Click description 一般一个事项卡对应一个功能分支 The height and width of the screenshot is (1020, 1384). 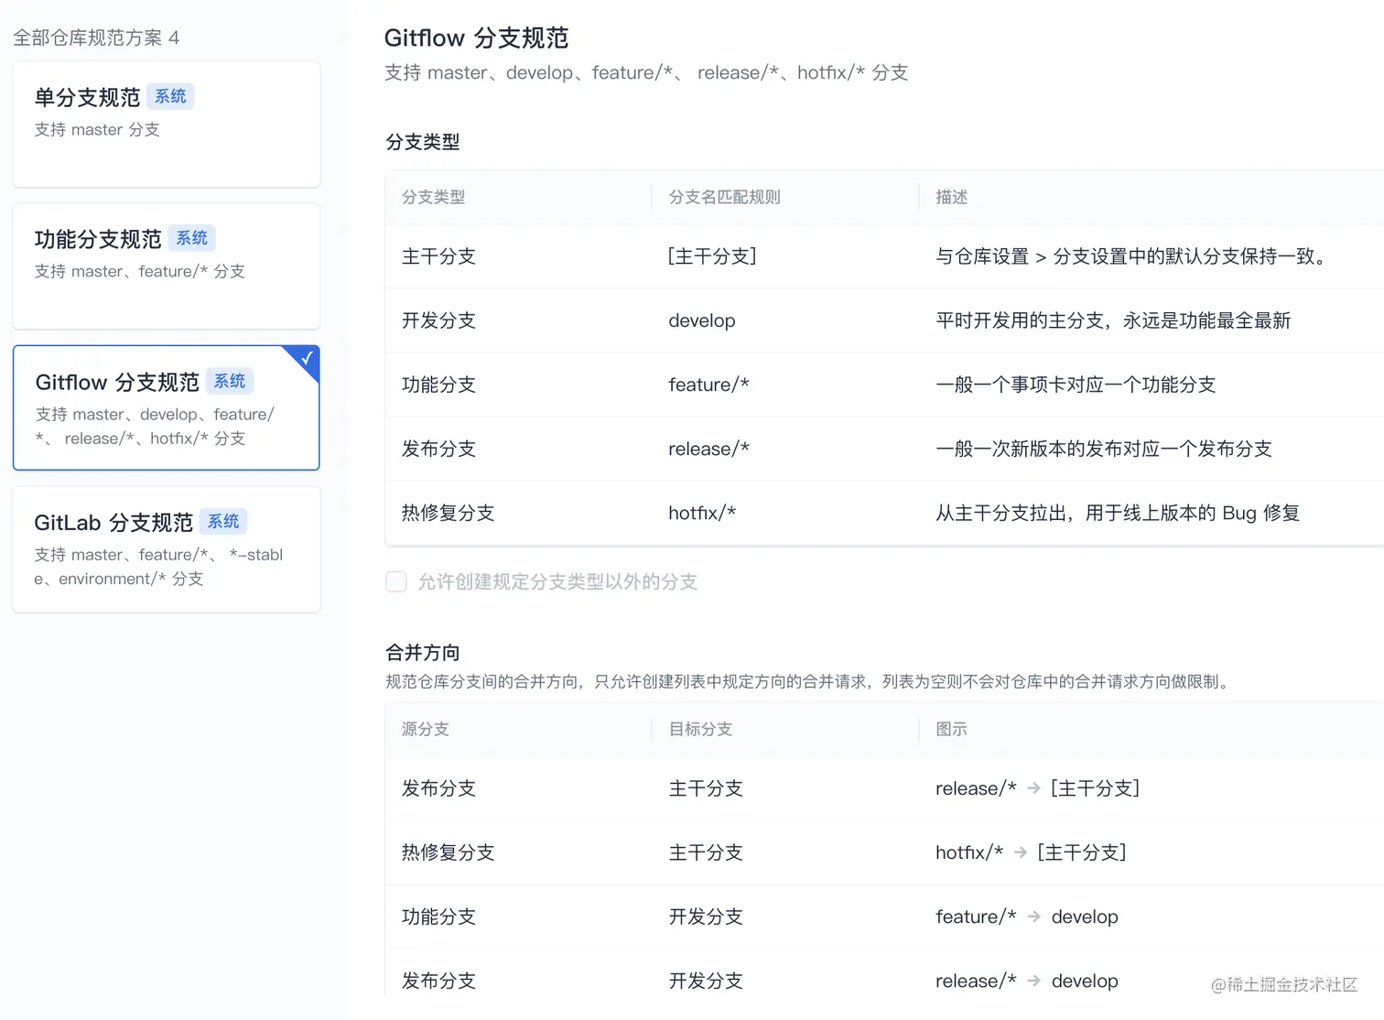click(x=1076, y=385)
